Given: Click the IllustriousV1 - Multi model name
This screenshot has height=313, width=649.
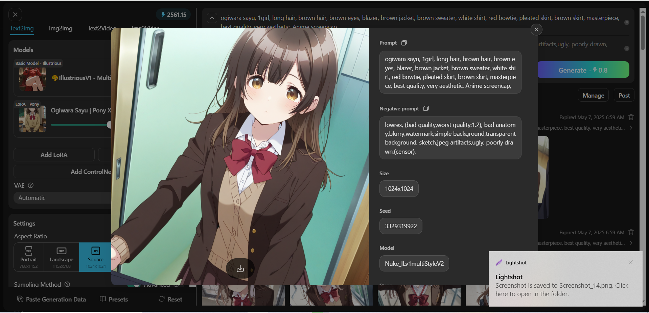Looking at the screenshot, I should pos(82,78).
